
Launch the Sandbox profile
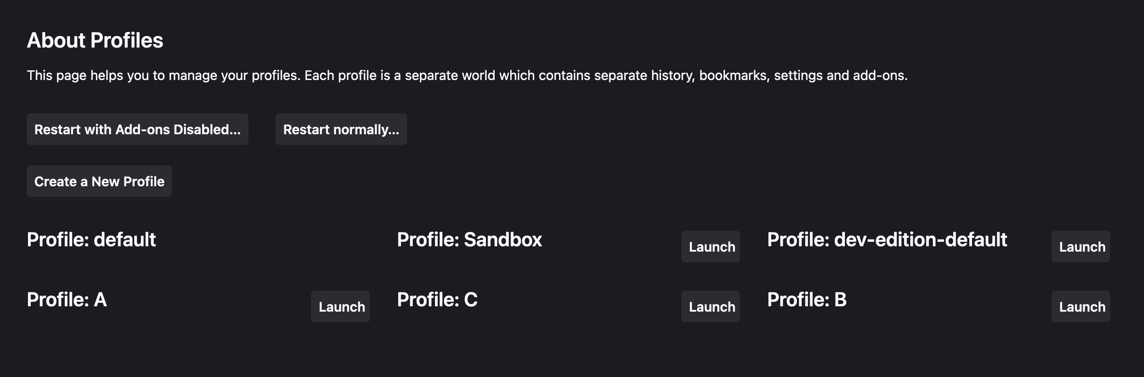710,247
